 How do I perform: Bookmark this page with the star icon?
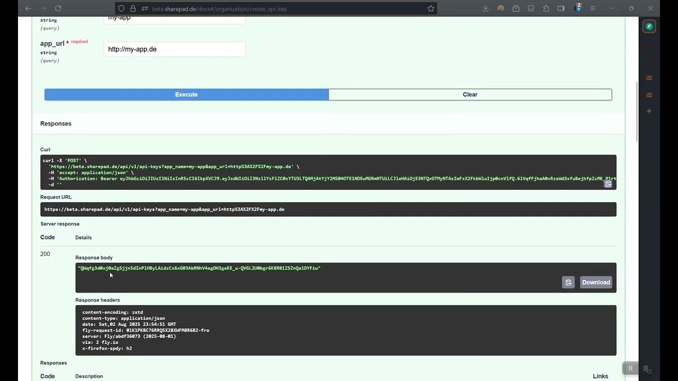tap(431, 8)
